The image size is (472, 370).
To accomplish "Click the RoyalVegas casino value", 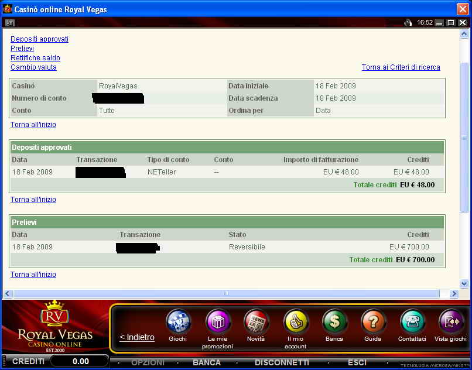I will coord(118,86).
